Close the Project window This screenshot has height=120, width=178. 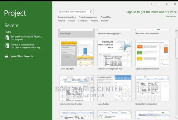coord(175,4)
